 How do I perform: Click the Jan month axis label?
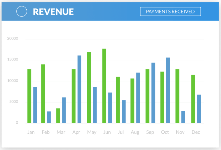click(x=31, y=132)
